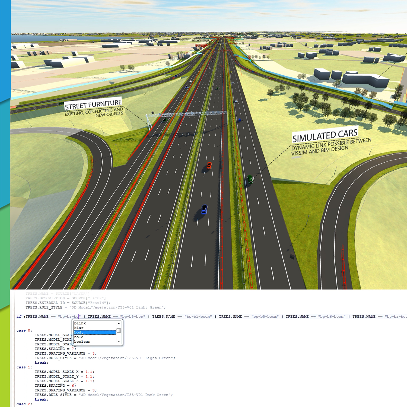Click the red car on the highway

pos(209,166)
